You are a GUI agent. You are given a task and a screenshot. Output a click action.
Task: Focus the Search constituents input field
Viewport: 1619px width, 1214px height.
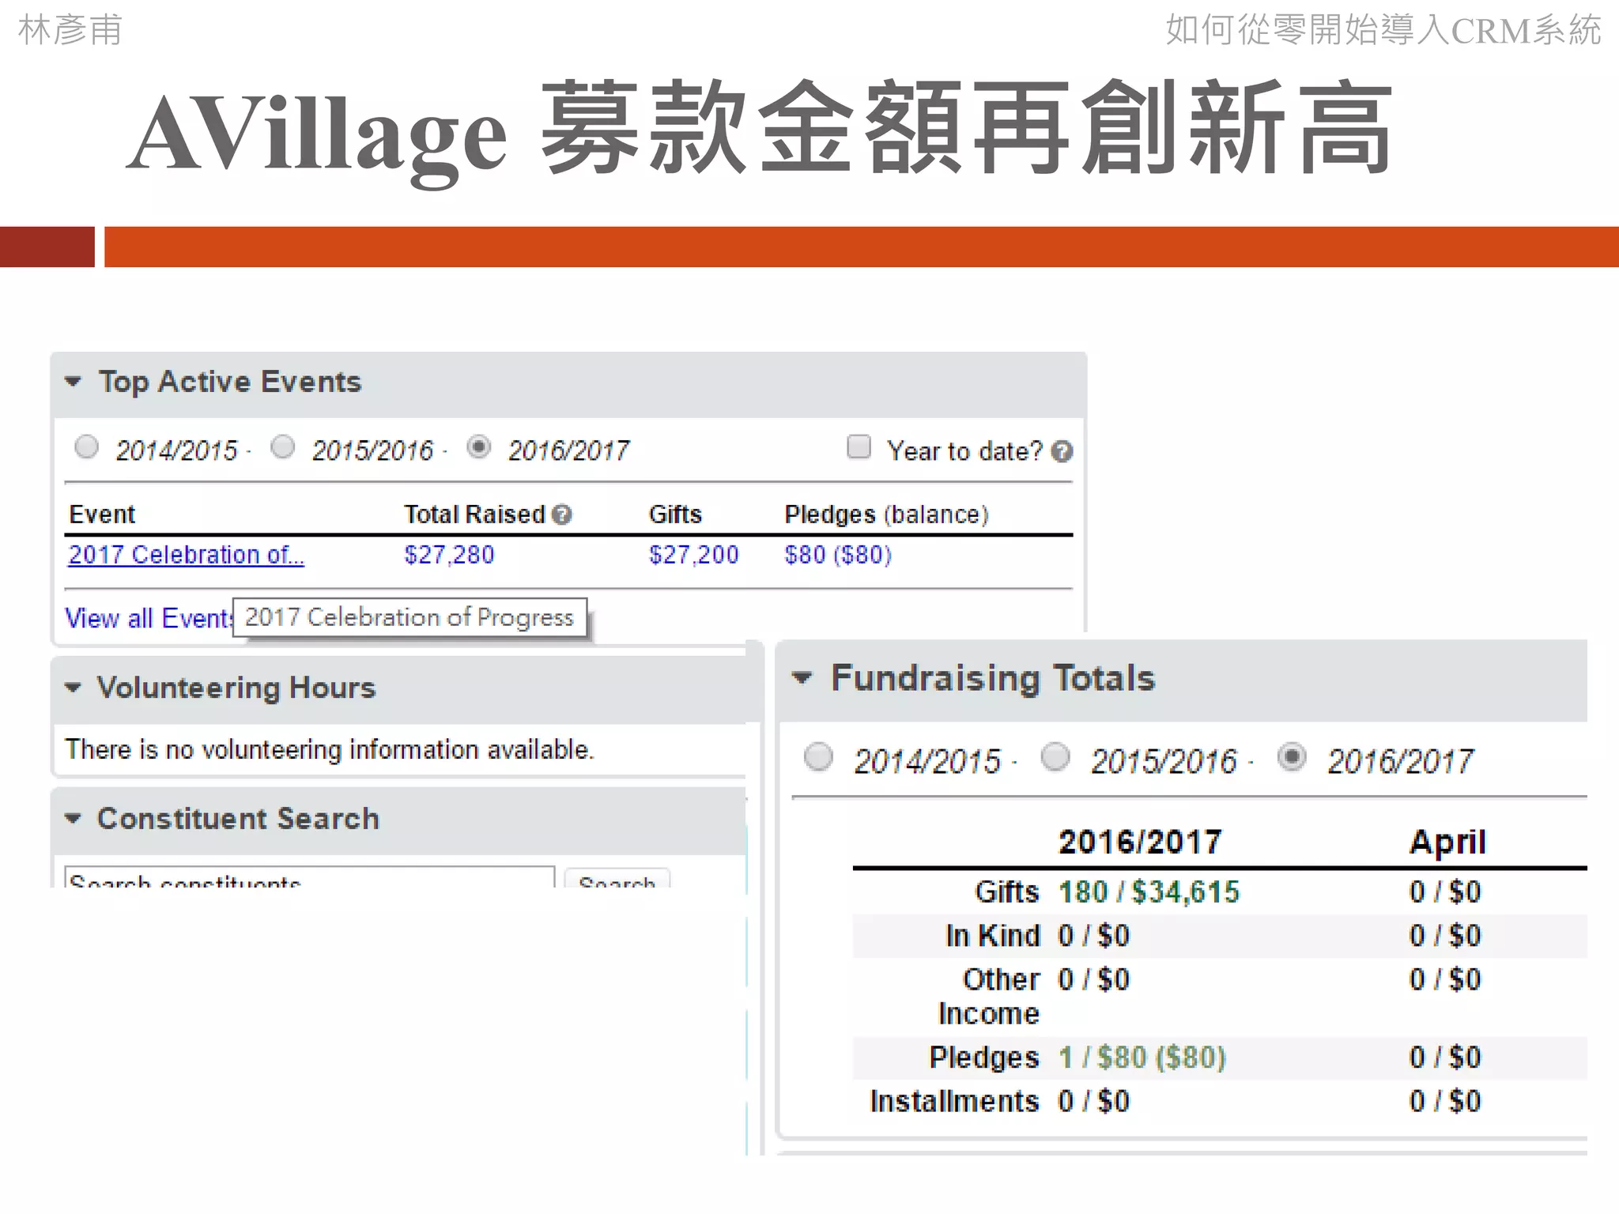(309, 877)
